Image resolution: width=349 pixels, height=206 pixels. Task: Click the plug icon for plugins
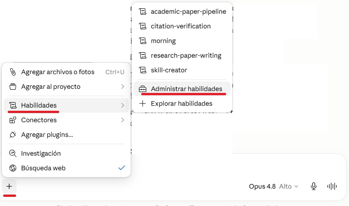click(x=13, y=135)
